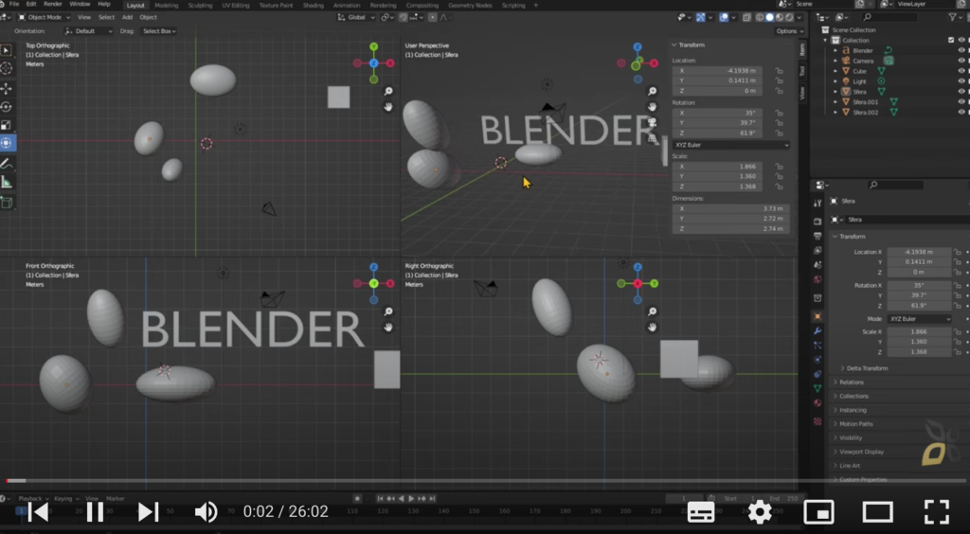The height and width of the screenshot is (534, 970).
Task: Open the Texture properties tab (checkered icon)
Action: [x=817, y=421]
